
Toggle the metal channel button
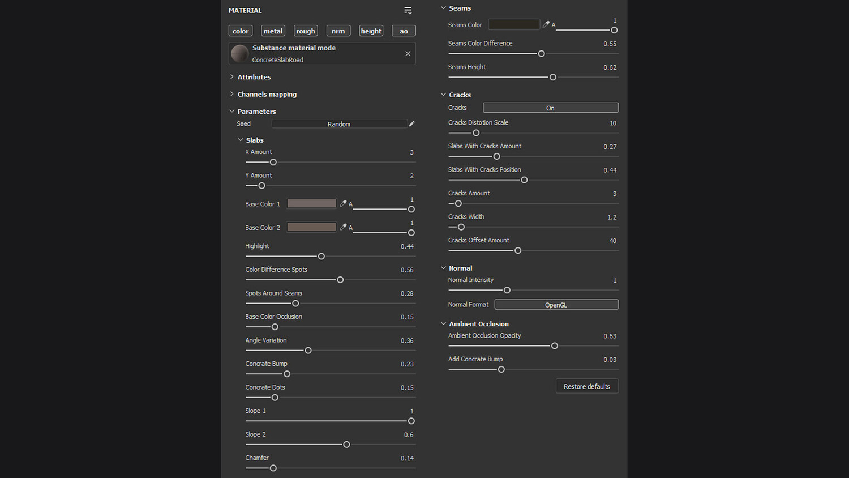[273, 31]
